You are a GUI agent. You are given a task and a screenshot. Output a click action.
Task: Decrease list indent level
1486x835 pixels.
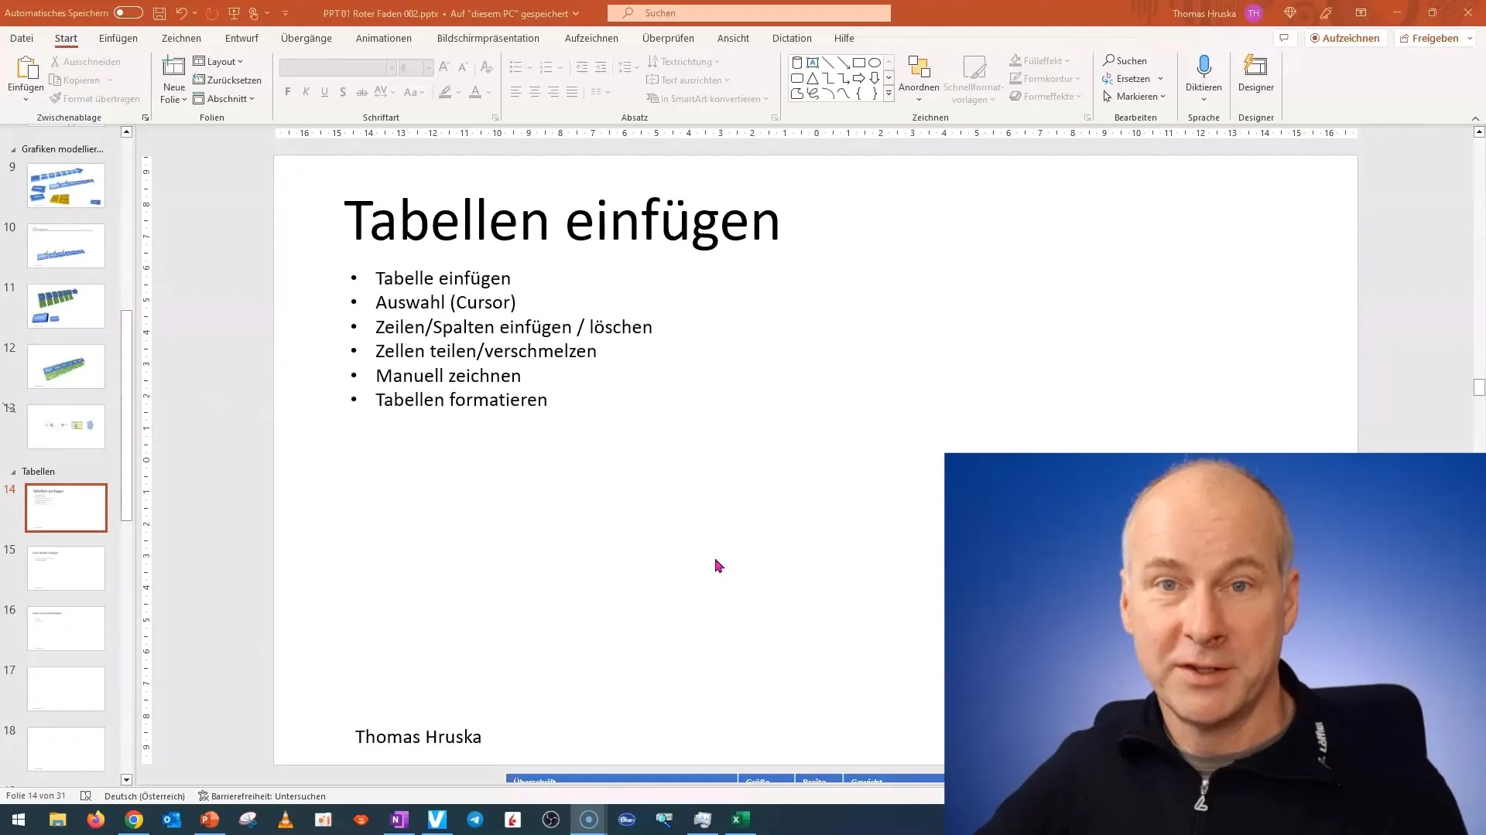582,67
